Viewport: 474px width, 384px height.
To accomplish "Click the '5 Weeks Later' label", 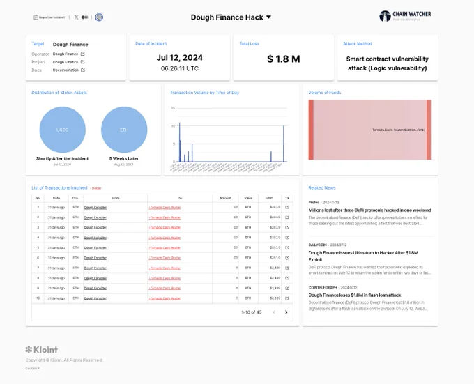I will coord(124,159).
